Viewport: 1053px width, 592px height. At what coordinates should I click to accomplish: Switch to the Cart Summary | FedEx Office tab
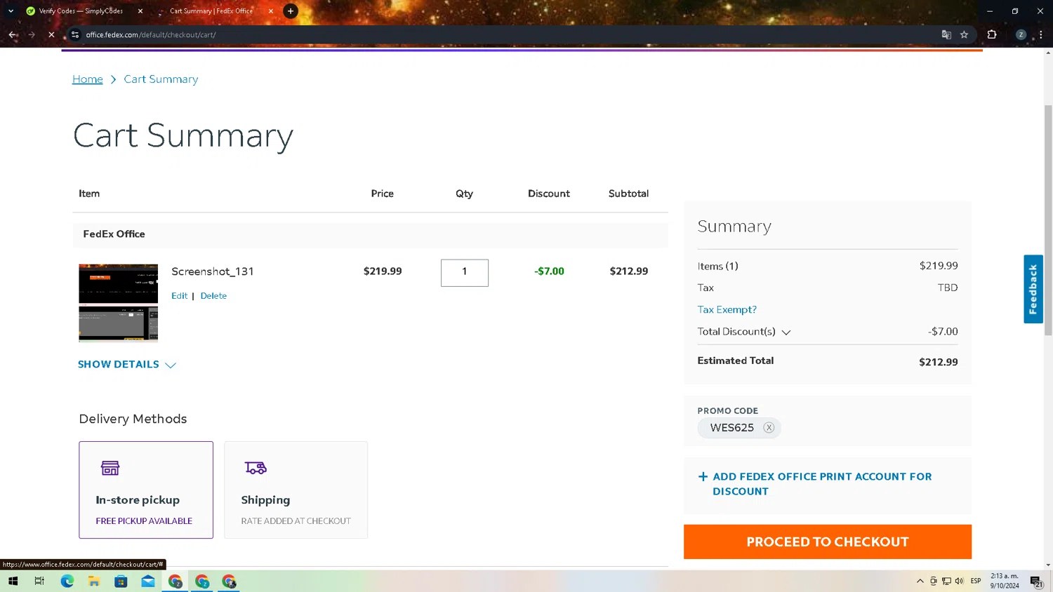211,11
